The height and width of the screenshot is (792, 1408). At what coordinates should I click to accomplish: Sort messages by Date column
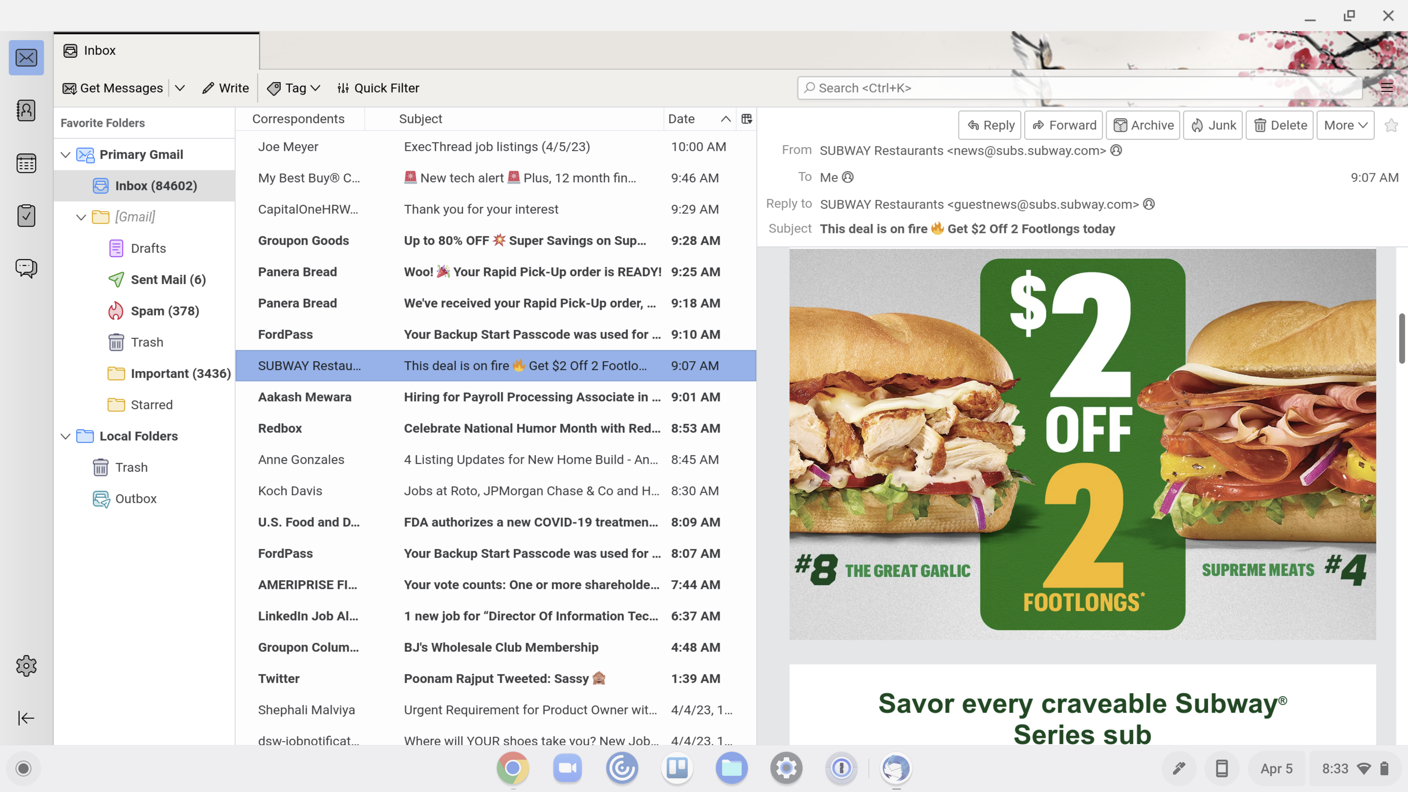click(x=699, y=118)
